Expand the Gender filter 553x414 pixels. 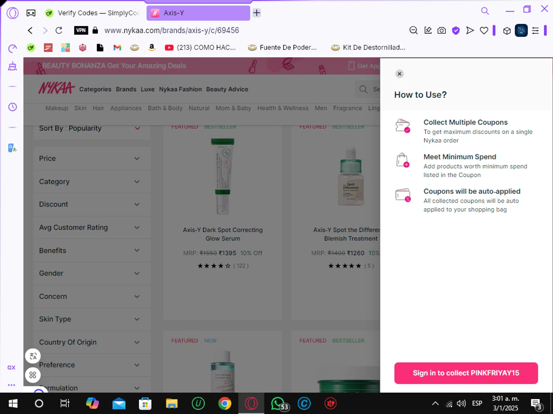92,273
